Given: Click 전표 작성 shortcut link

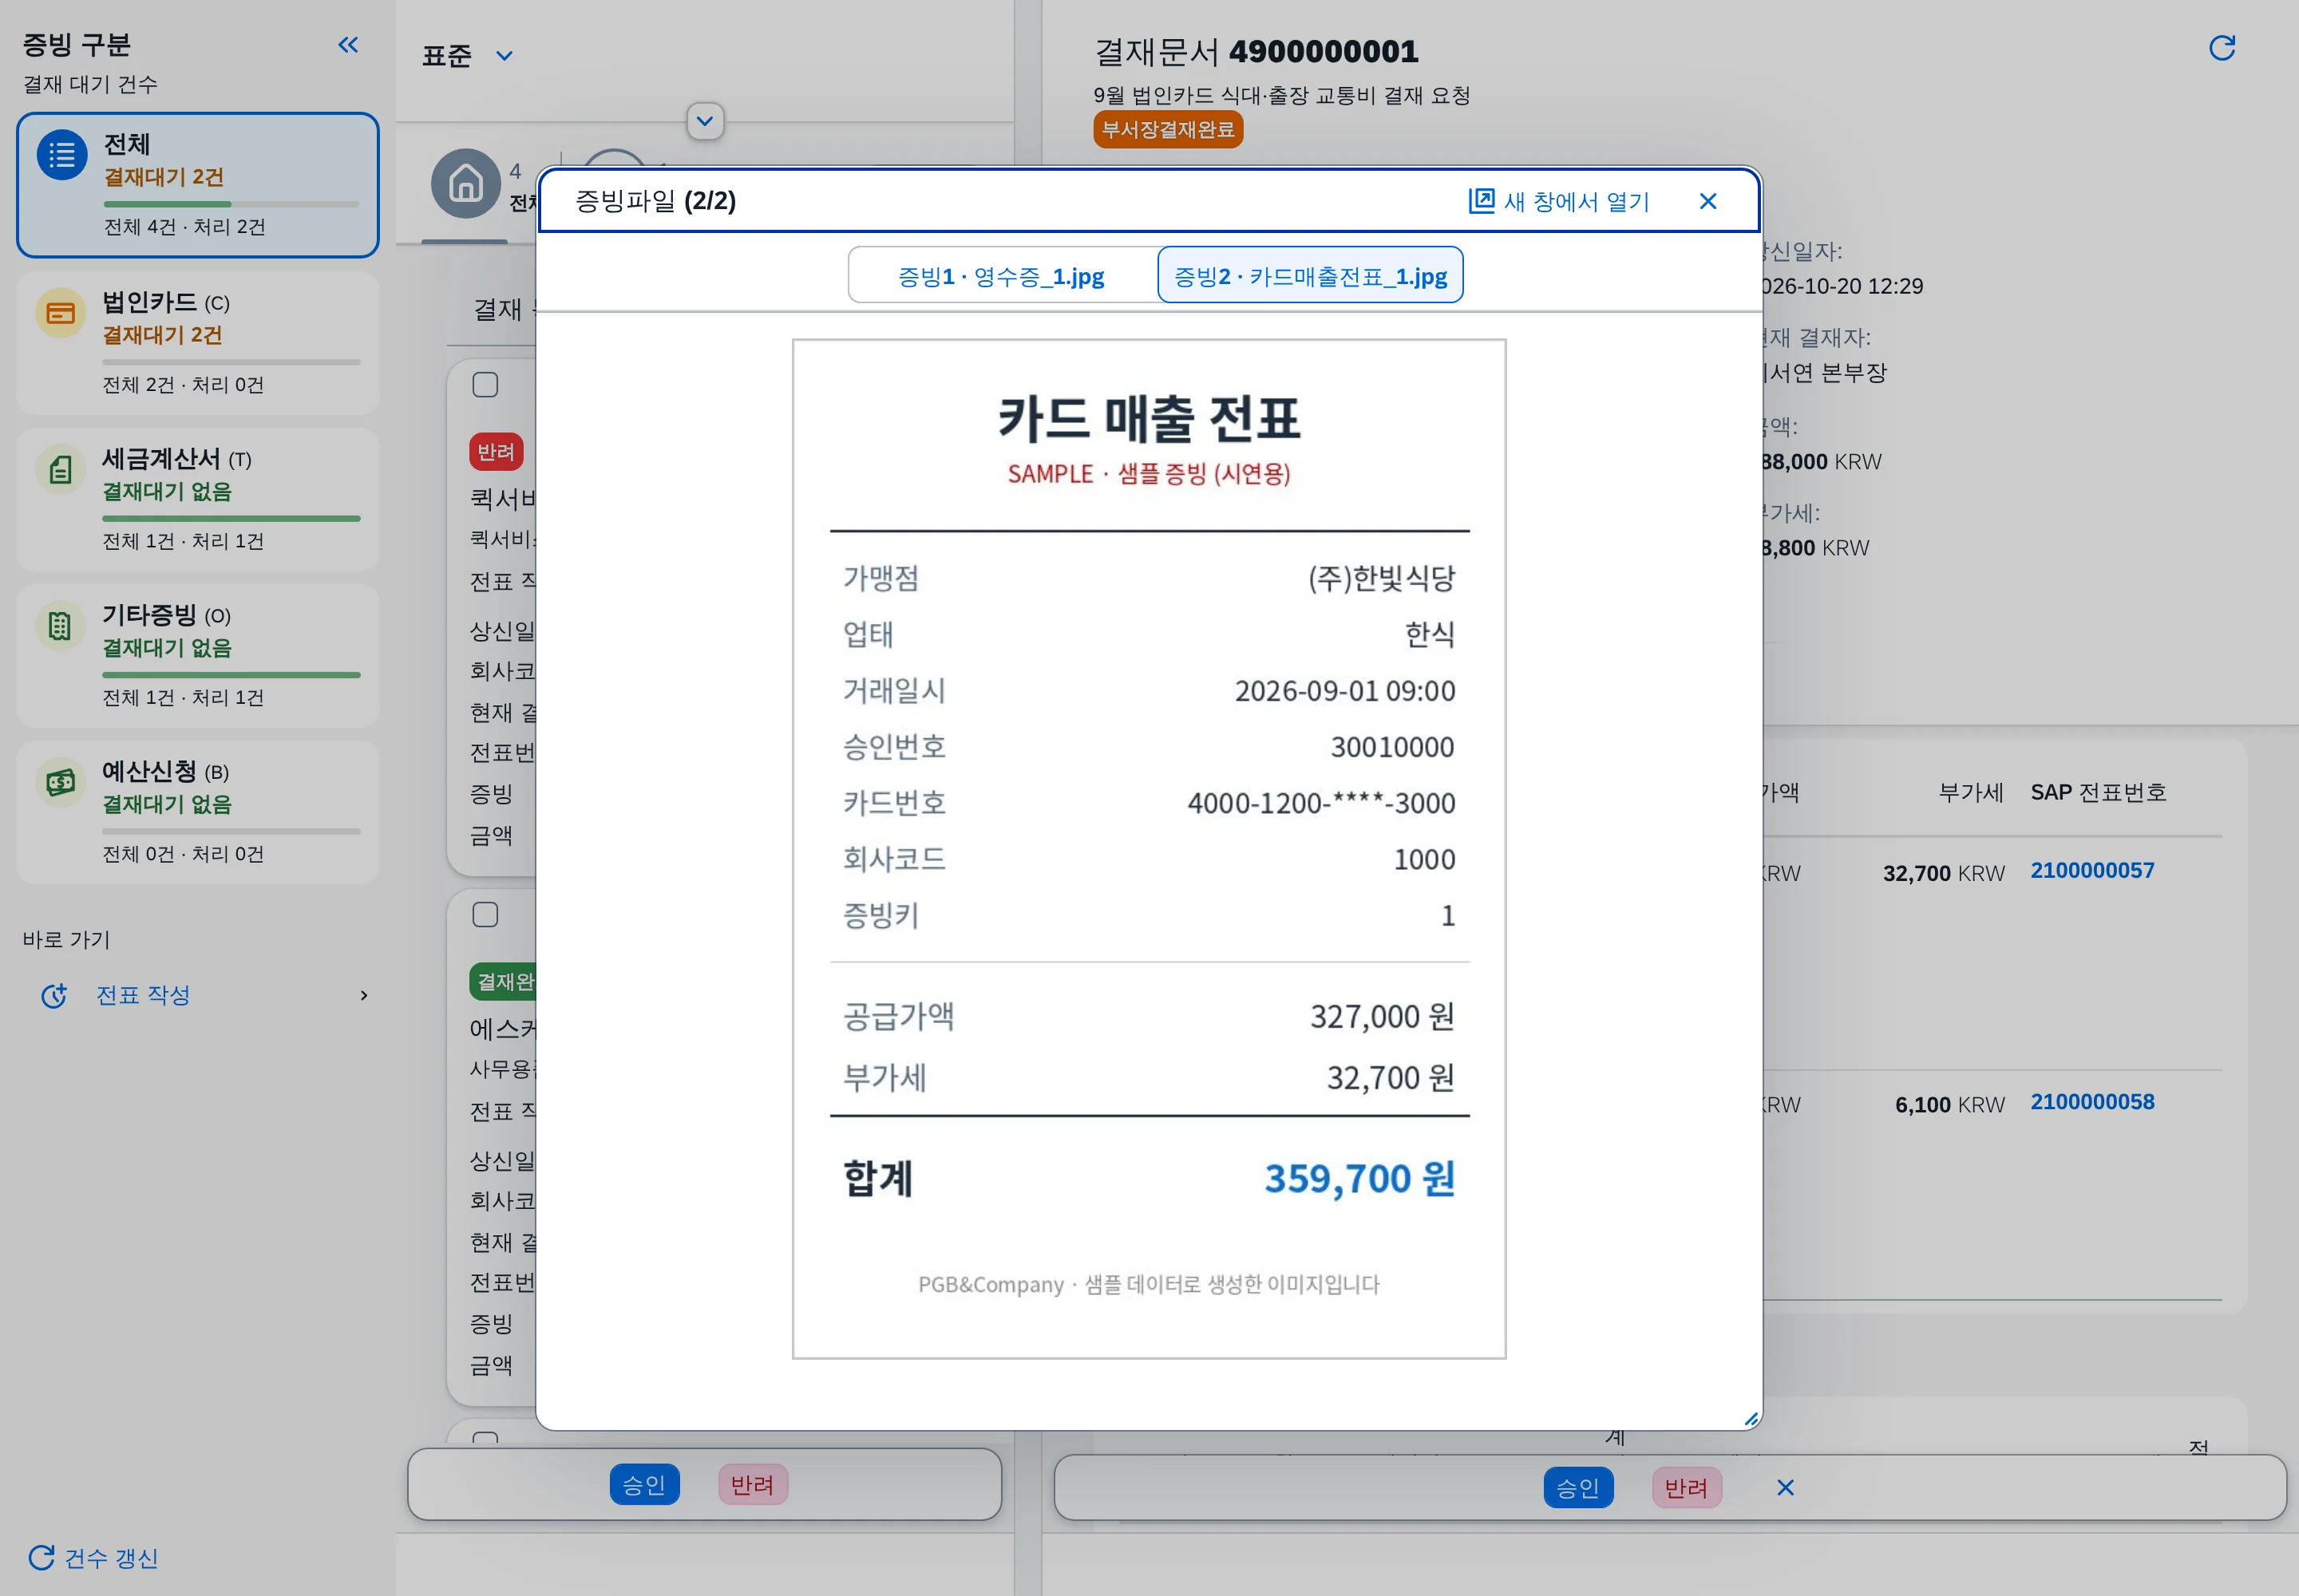Looking at the screenshot, I should [143, 995].
